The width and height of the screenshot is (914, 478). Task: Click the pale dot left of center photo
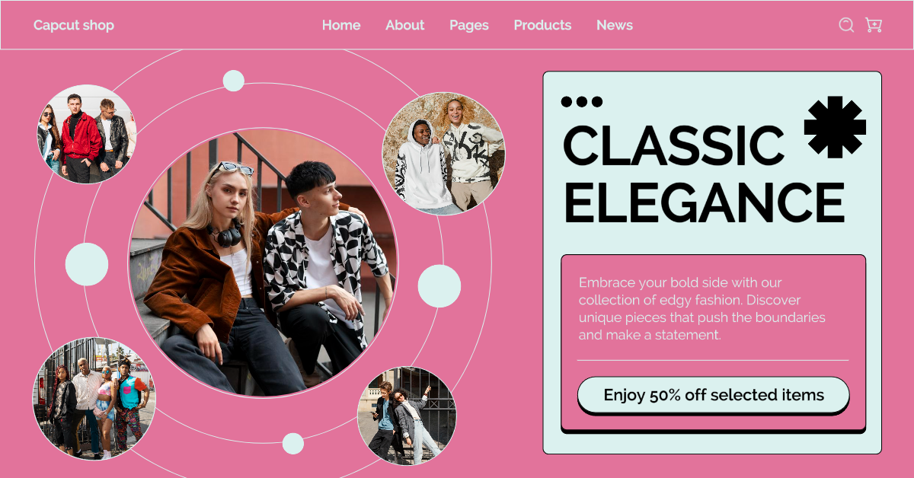(x=87, y=264)
